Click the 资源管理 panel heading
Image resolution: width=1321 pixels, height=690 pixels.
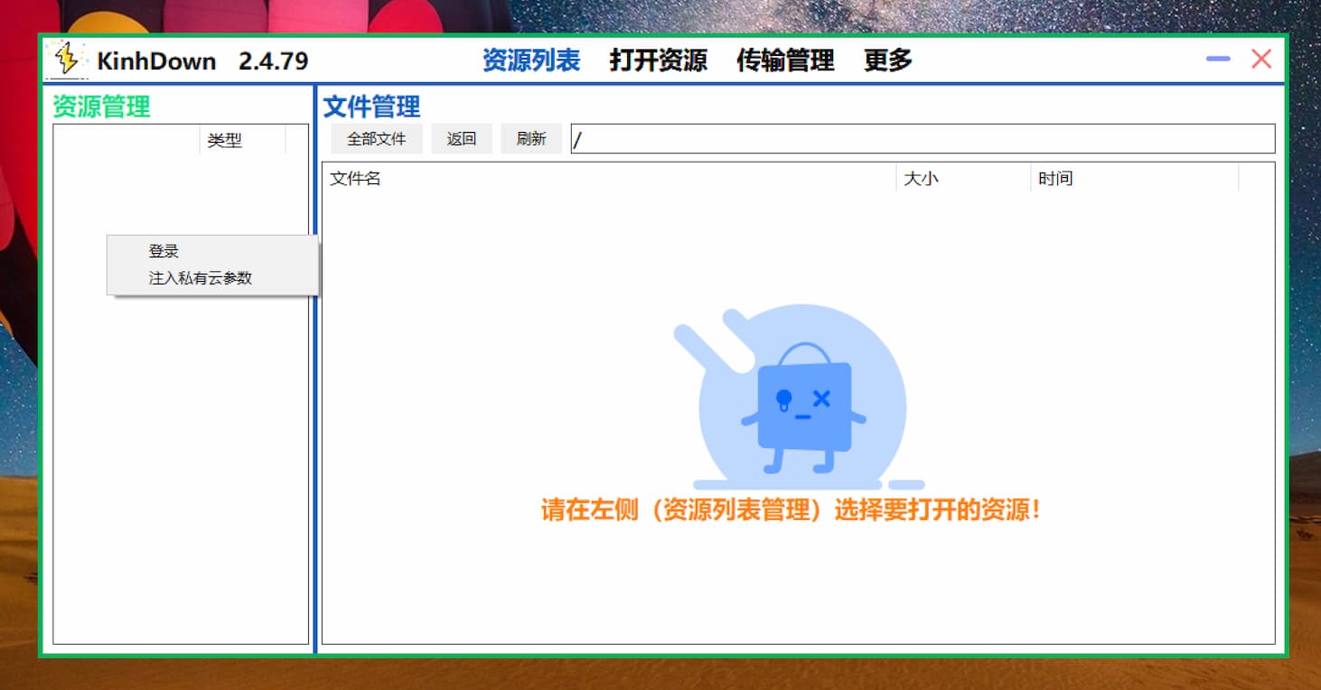coord(101,107)
